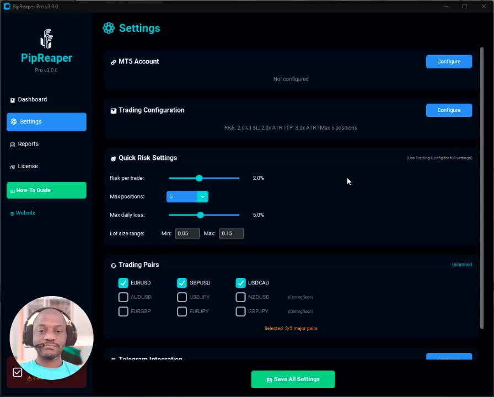Click the 'Selected: 3/3 major pairs' text
494x397 pixels.
click(291, 328)
